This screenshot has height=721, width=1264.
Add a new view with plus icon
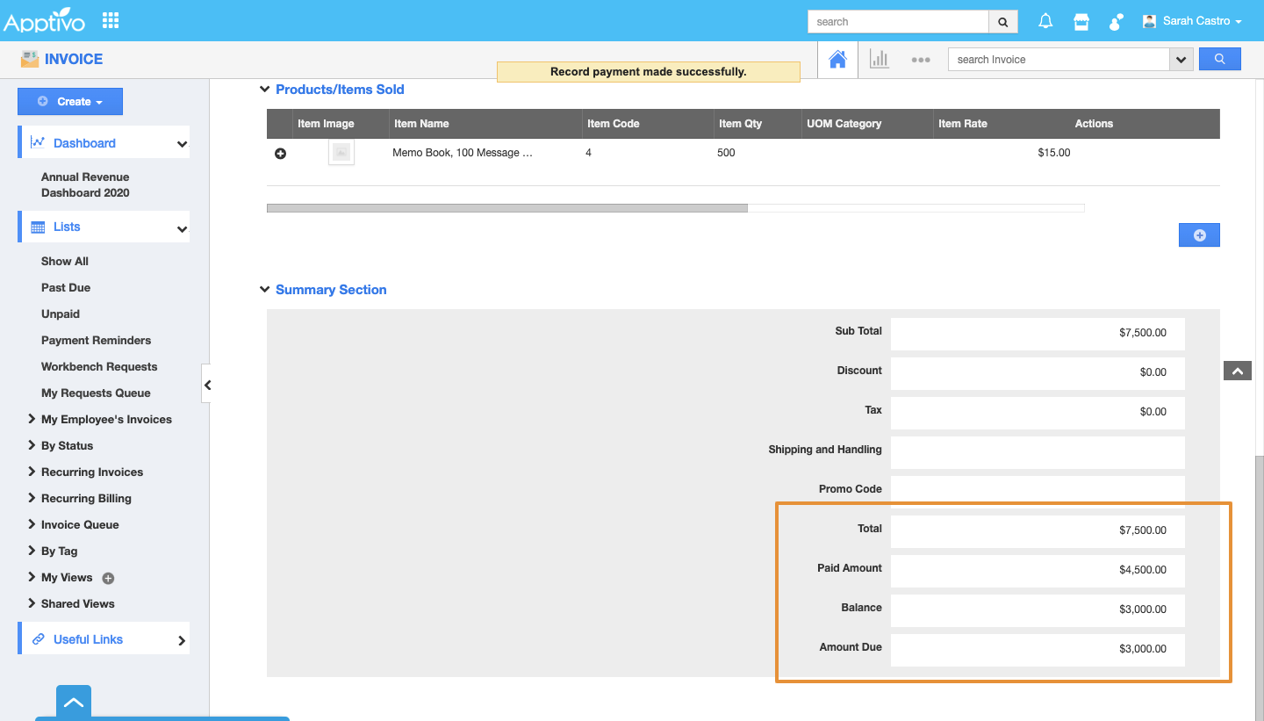coord(109,578)
